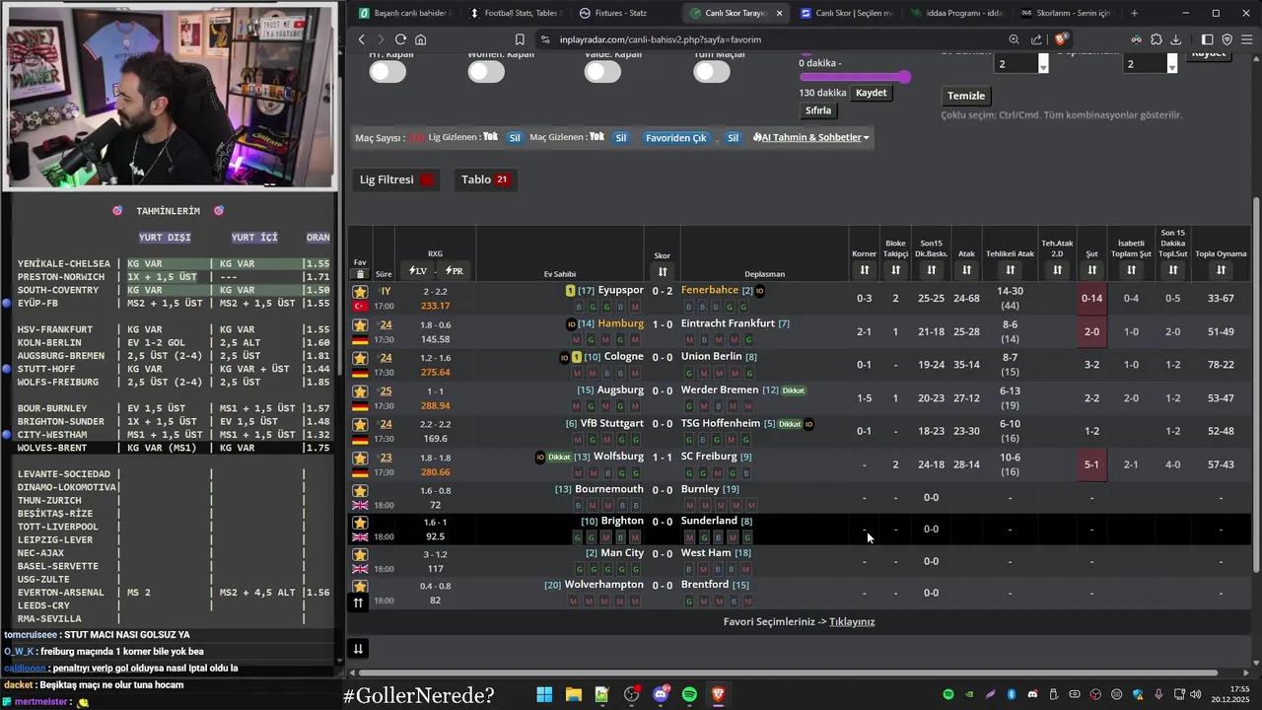Open a new browser tab

point(1134,13)
